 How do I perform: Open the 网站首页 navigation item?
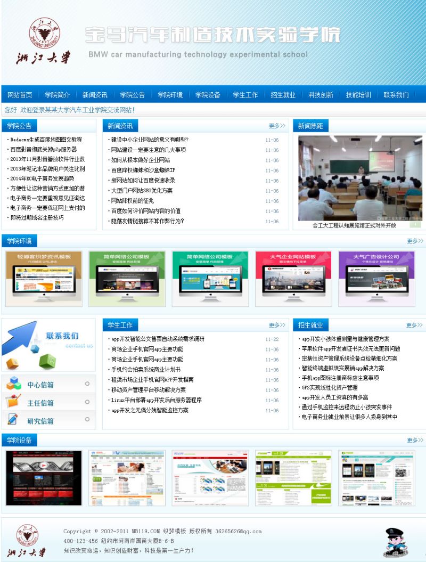[20, 95]
